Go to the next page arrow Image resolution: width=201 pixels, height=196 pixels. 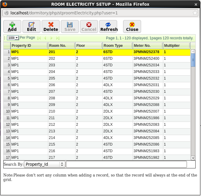(x=52, y=38)
